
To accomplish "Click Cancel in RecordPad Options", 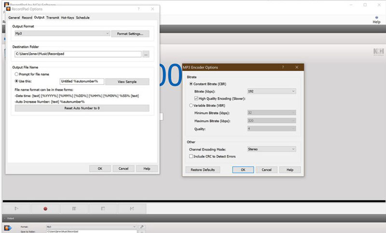I will [x=124, y=168].
